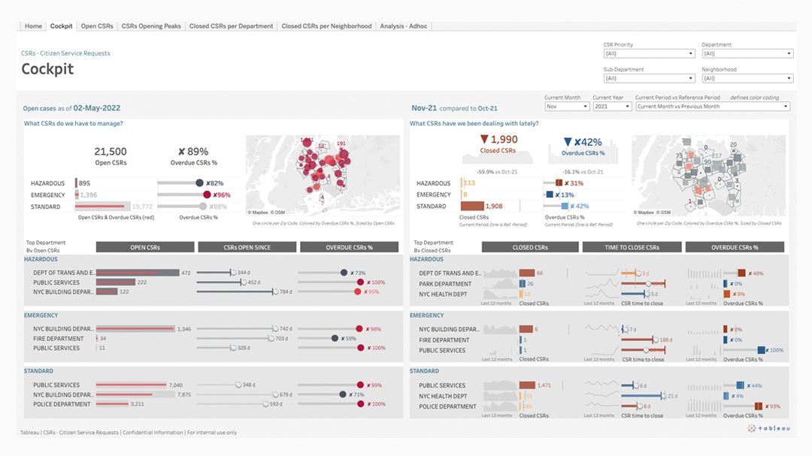Click HAZARDOUS overdue 82% dark dot
812x456 pixels.
(199, 183)
